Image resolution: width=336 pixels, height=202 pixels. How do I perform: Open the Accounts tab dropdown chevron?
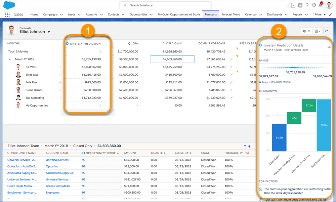[101, 14]
